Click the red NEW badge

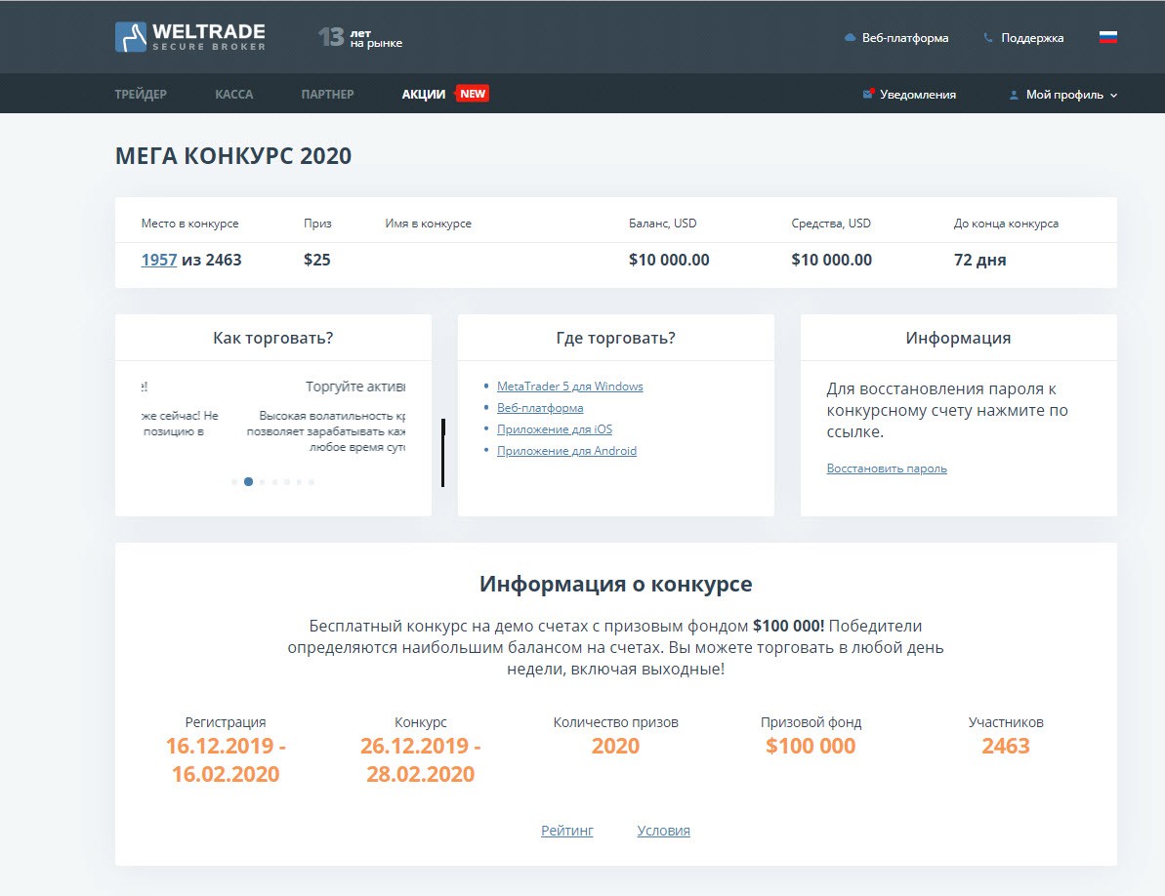[x=473, y=94]
